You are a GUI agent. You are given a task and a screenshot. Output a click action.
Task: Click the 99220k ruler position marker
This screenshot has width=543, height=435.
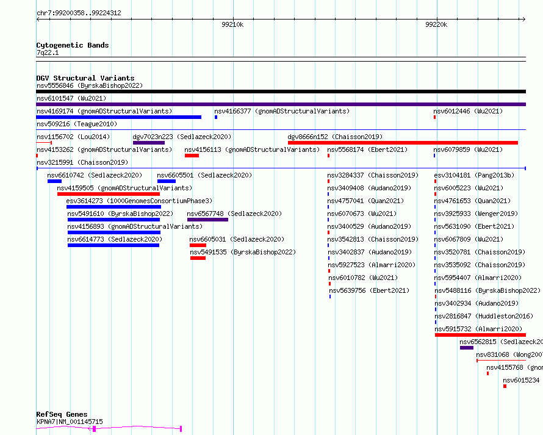coord(436,24)
